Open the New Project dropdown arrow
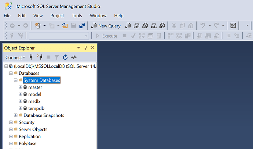 [x=44, y=26]
